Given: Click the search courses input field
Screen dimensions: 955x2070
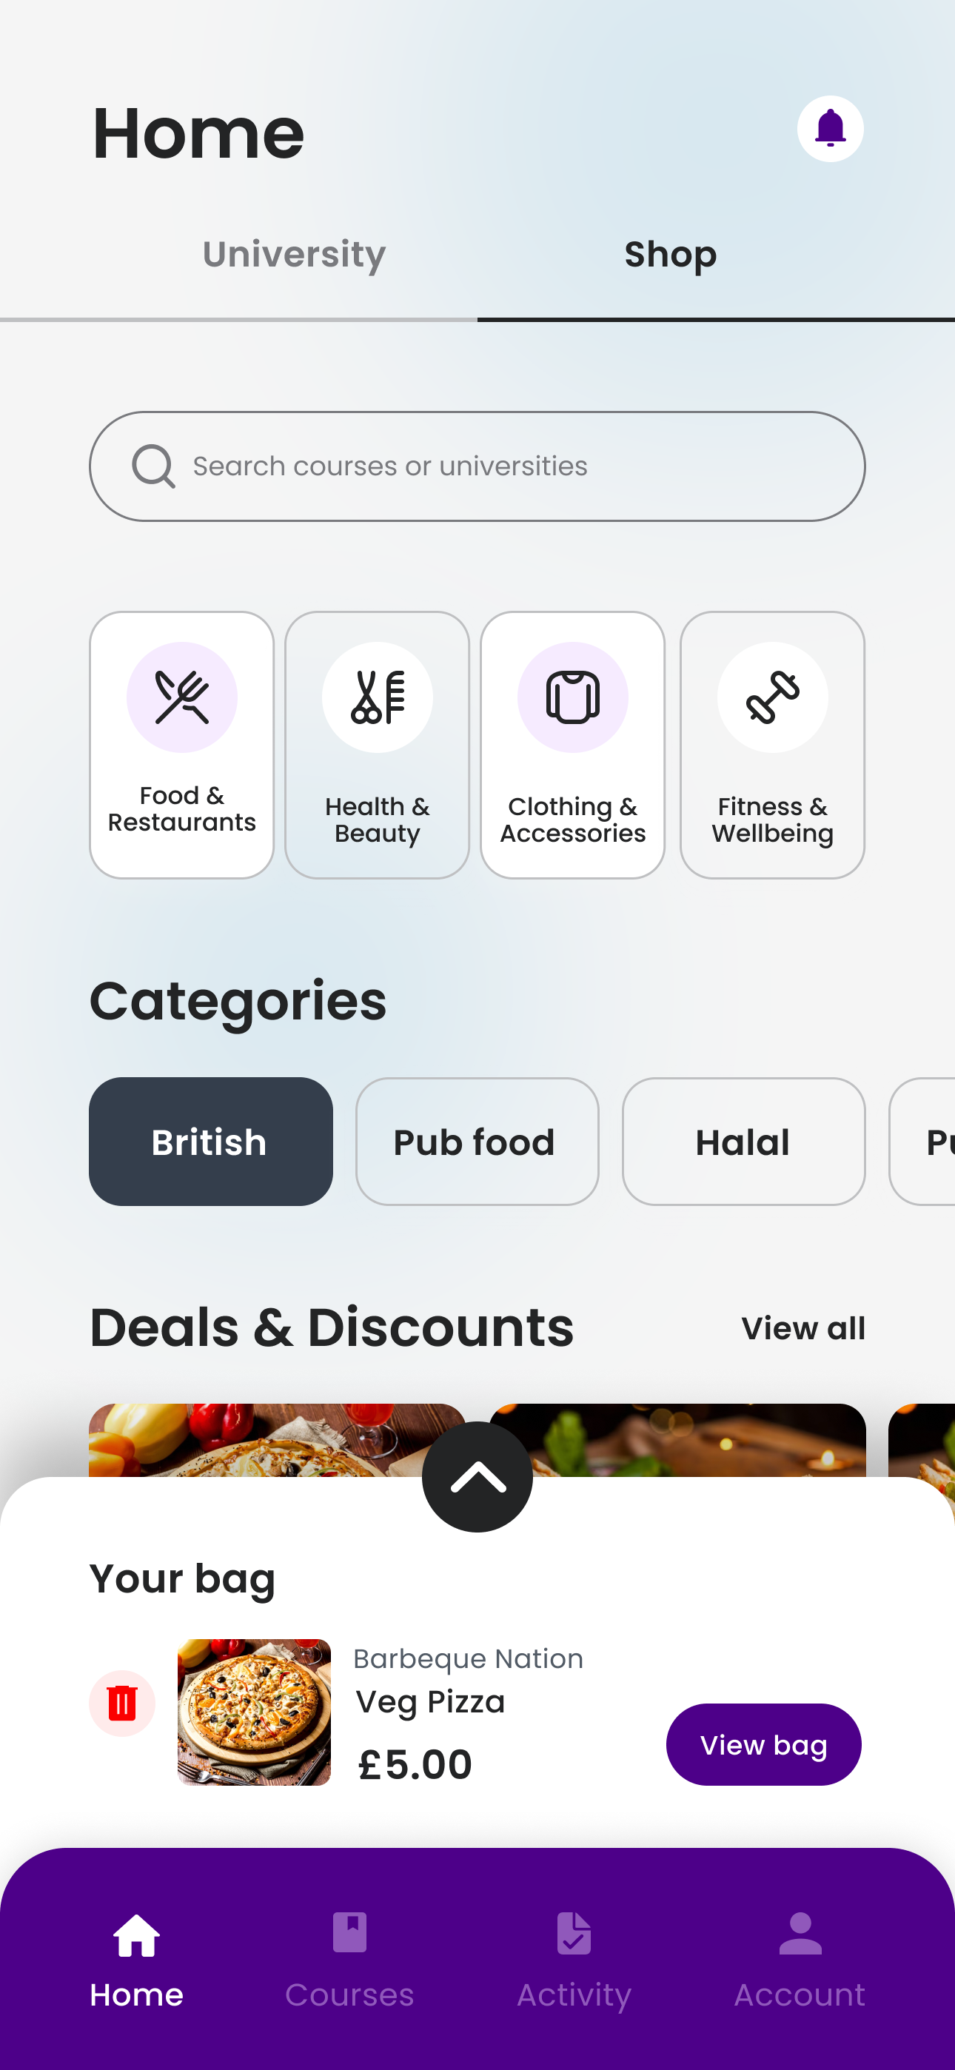Looking at the screenshot, I should [477, 466].
